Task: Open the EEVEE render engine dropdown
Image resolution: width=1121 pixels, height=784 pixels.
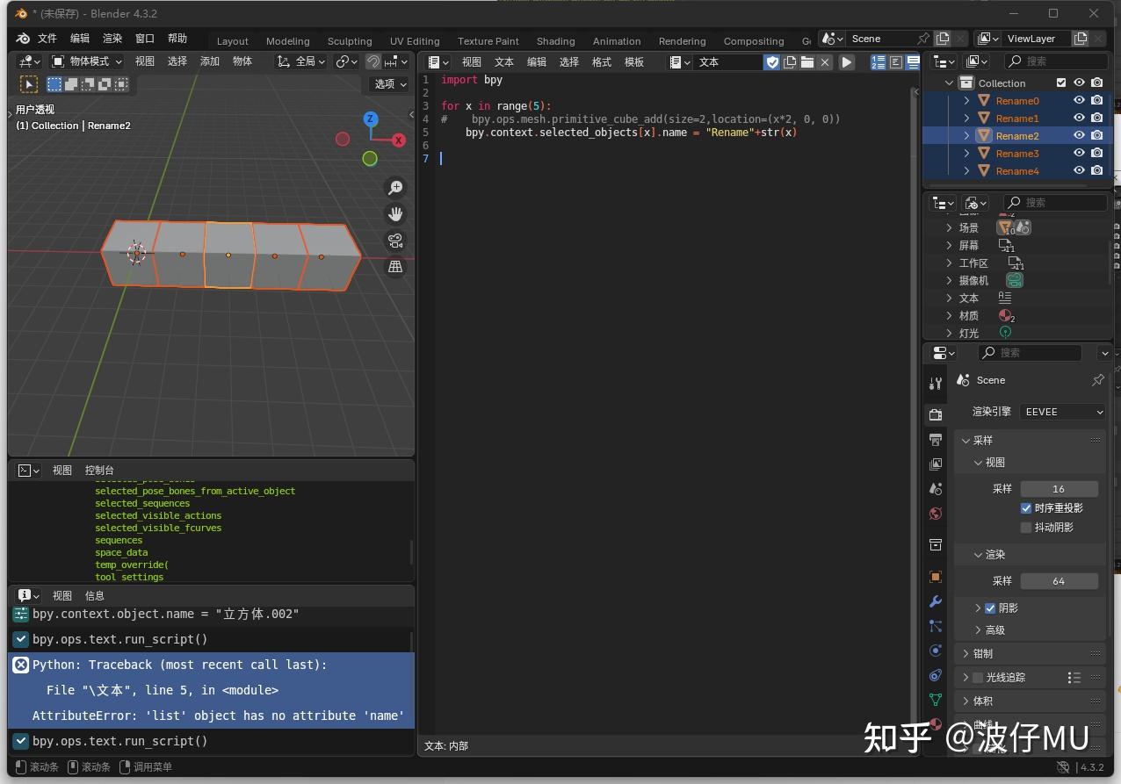Action: point(1062,411)
